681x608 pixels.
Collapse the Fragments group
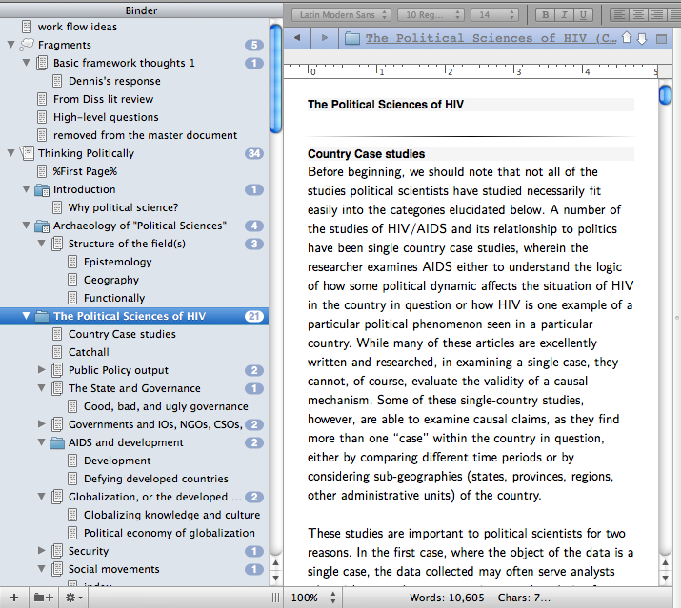point(11,45)
